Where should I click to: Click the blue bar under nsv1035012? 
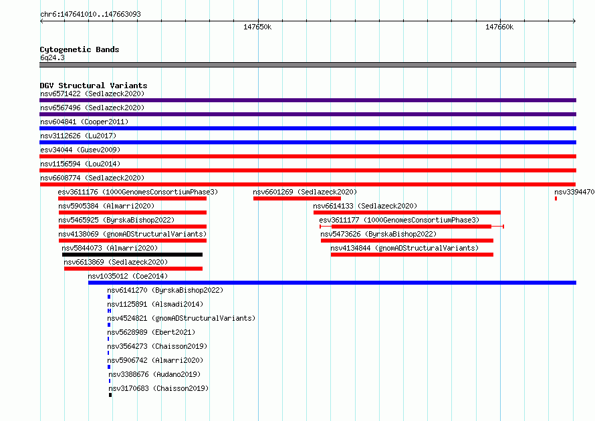tap(332, 283)
